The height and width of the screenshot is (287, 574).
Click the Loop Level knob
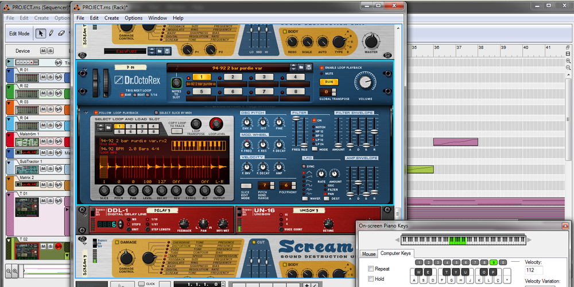coord(216,124)
